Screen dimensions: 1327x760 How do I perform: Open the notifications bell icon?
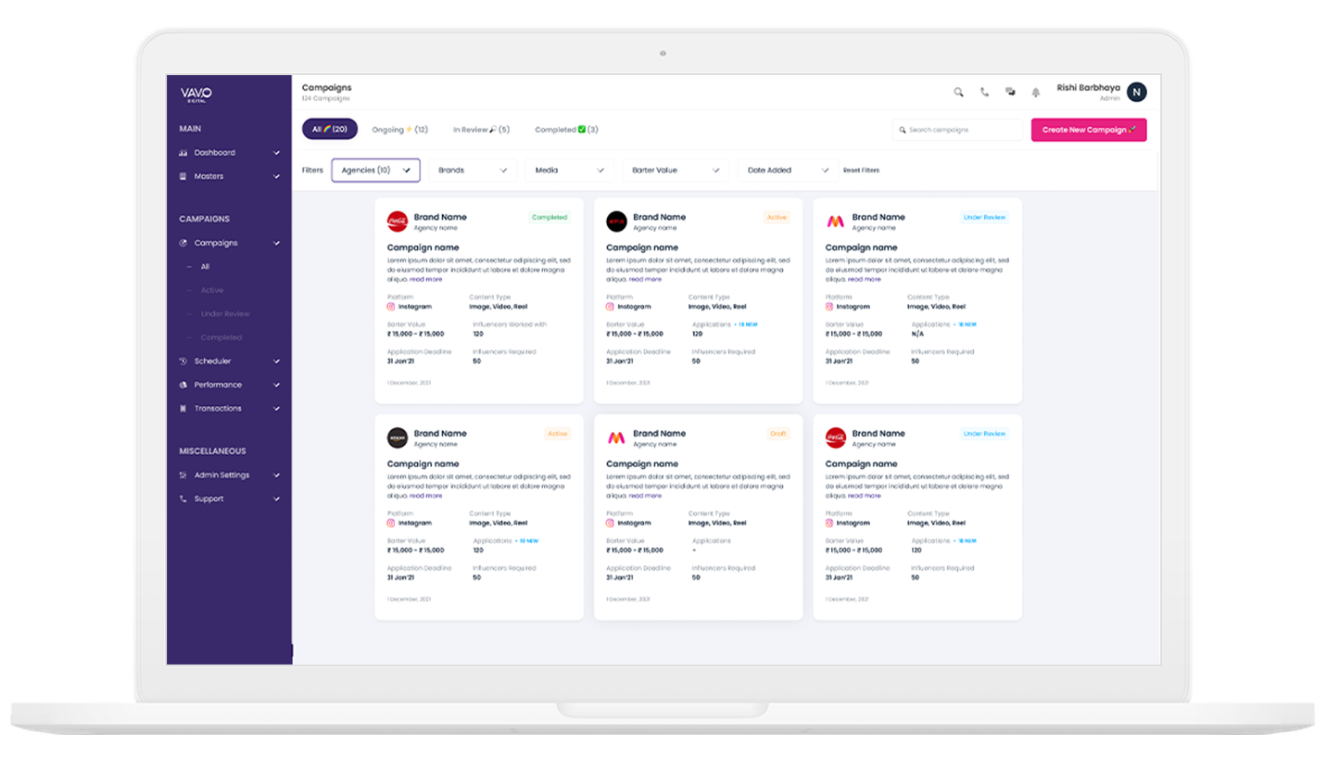pyautogui.click(x=1036, y=92)
